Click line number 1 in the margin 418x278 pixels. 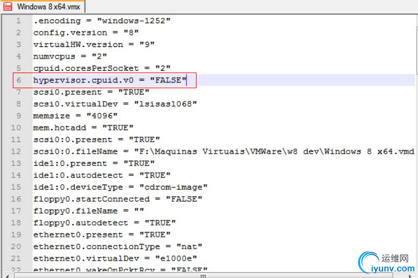pyautogui.click(x=19, y=21)
